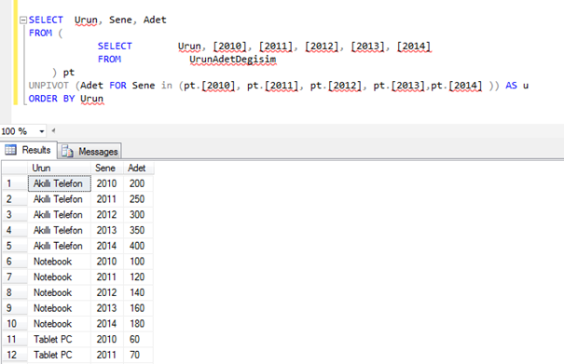Click the Adet value 100
The height and width of the screenshot is (364, 564).
point(139,262)
